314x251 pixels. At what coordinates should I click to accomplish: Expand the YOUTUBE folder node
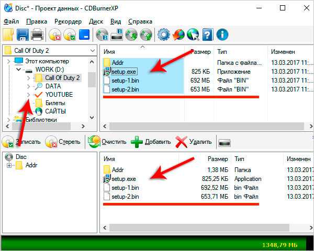point(28,95)
